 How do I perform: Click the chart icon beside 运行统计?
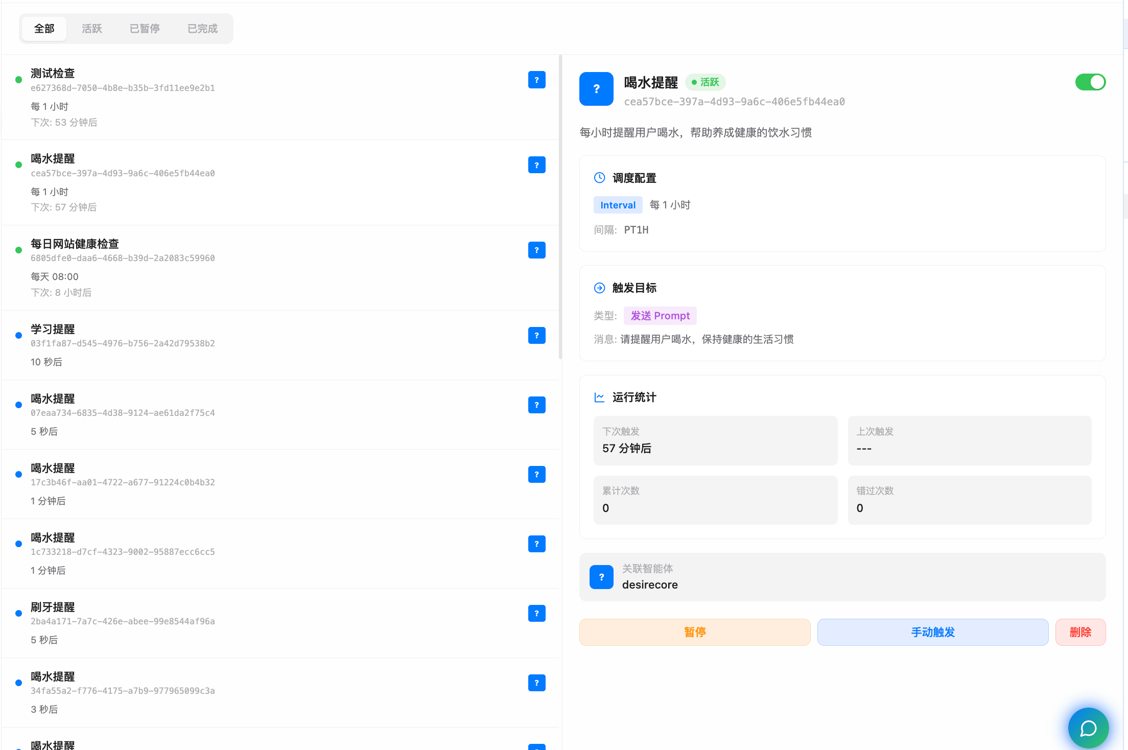pos(599,397)
